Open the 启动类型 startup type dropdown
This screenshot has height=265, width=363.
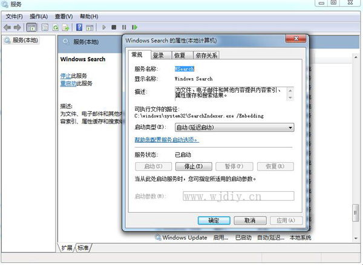click(x=234, y=128)
